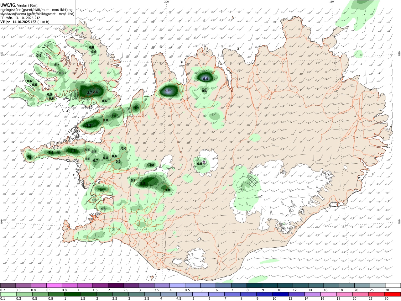Click the bright red swatch ending the rain legend
This screenshot has width=401, height=301.
393,294
